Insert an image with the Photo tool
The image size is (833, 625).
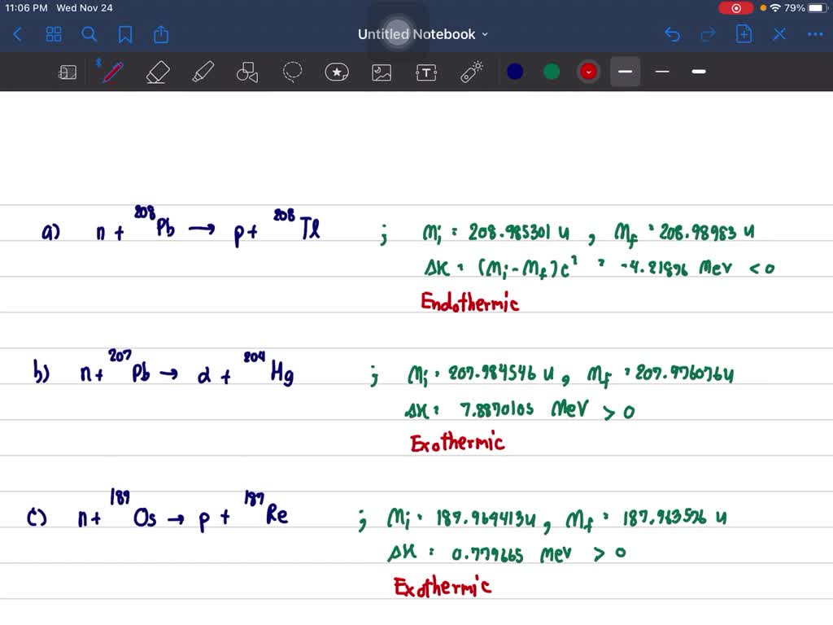[382, 72]
